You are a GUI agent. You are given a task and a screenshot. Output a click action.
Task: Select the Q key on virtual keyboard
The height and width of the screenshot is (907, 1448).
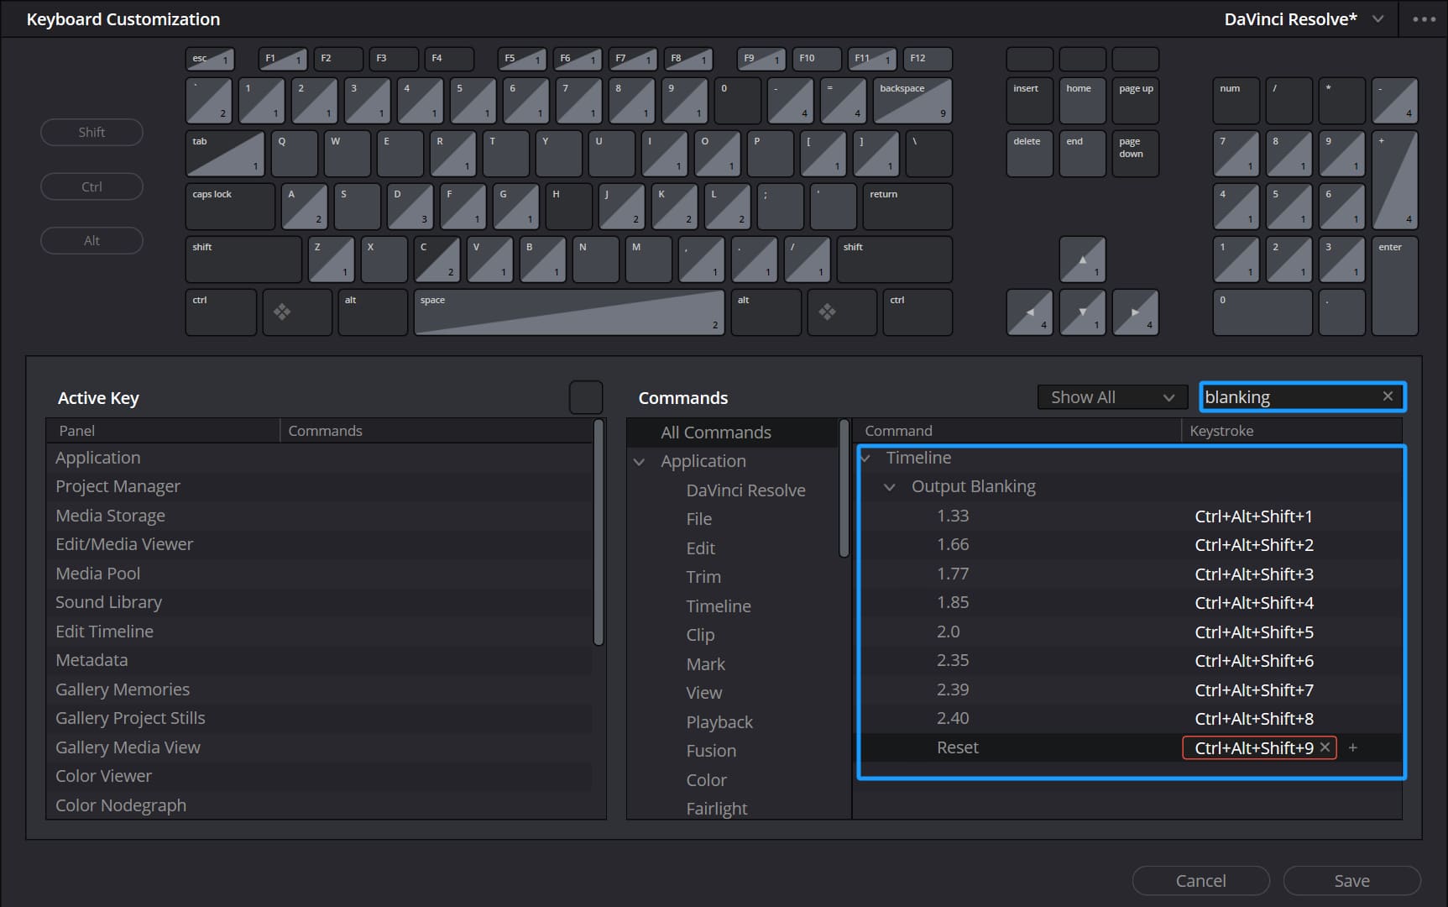pos(295,154)
